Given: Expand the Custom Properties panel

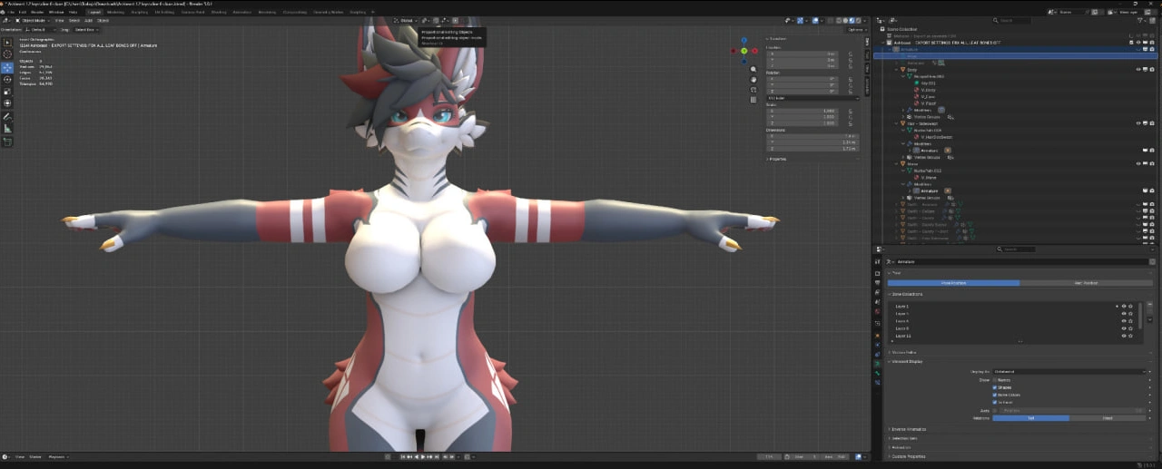Looking at the screenshot, I should [910, 456].
